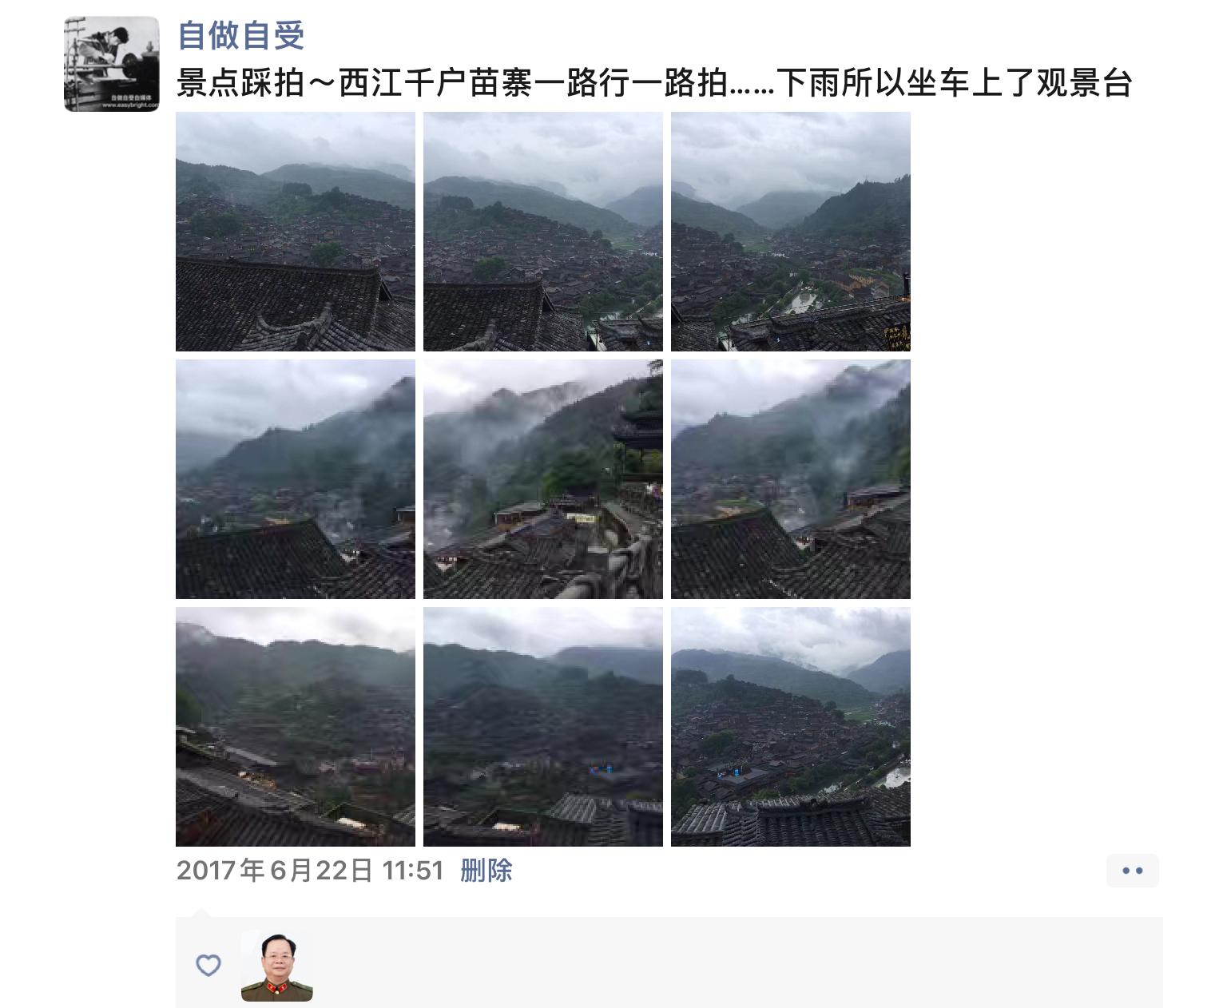Open the first photo in top row
Screen dimensions: 1227x1008
[296, 232]
